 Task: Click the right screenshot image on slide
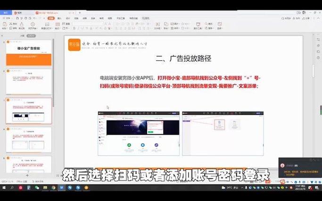223,134
